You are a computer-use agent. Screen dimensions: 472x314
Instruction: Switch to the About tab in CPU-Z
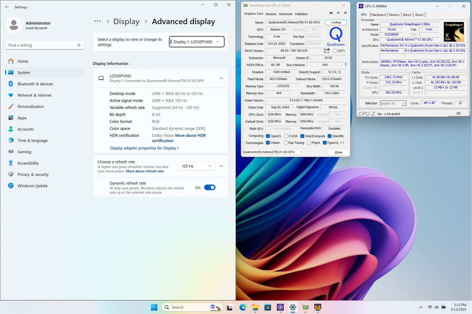tap(419, 15)
